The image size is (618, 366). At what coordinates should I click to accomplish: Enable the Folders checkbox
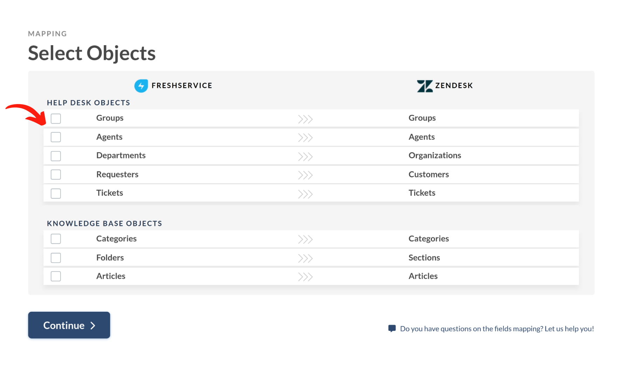click(x=56, y=258)
